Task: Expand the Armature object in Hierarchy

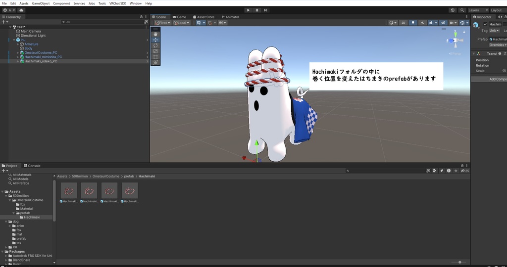Action: coord(18,44)
